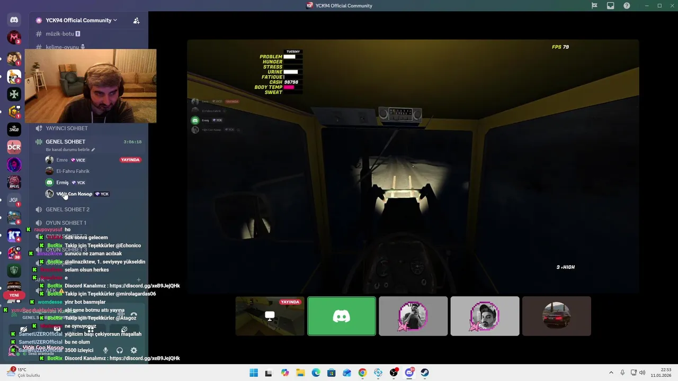Open the Discord help question mark icon
Viewport: 678px width, 381px height.
coord(627,6)
